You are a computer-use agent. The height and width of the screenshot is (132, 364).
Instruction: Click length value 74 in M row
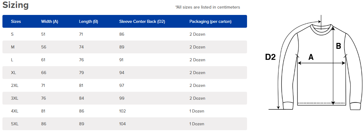(82, 47)
